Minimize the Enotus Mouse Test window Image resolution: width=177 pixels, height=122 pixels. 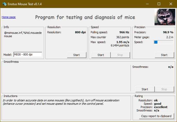pyautogui.click(x=147, y=4)
